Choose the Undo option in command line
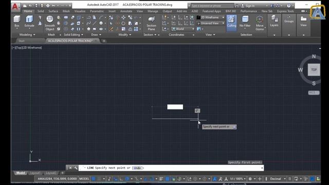This screenshot has width=329, height=185. click(137, 168)
